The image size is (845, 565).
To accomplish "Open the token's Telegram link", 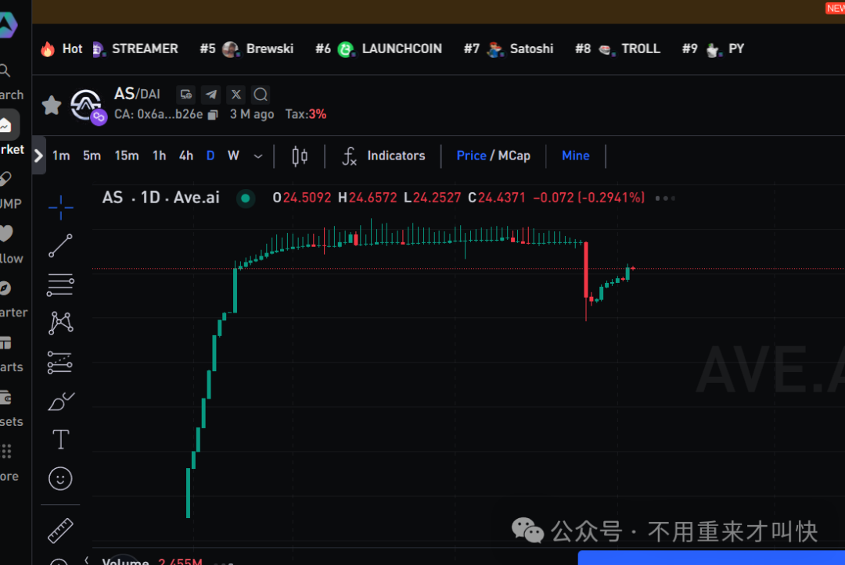I will click(210, 94).
